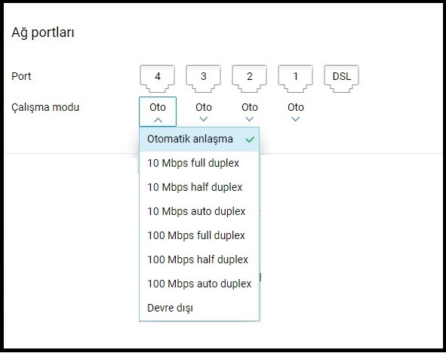Choose Devre dışı to disable the port
Screen dimensions: 446x353
199,308
